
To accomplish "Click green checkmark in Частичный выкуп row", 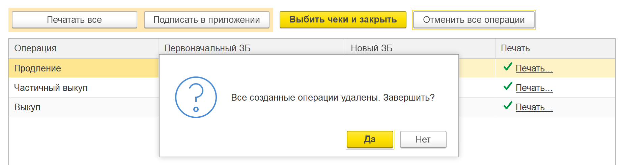I will (x=508, y=87).
